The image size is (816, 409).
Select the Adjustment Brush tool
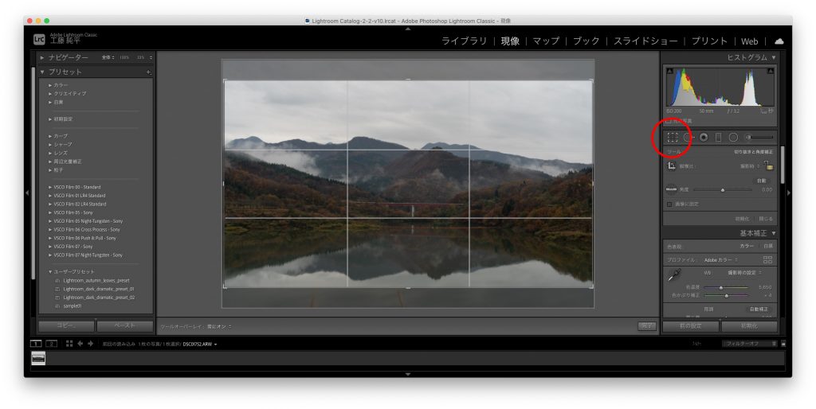pos(759,137)
